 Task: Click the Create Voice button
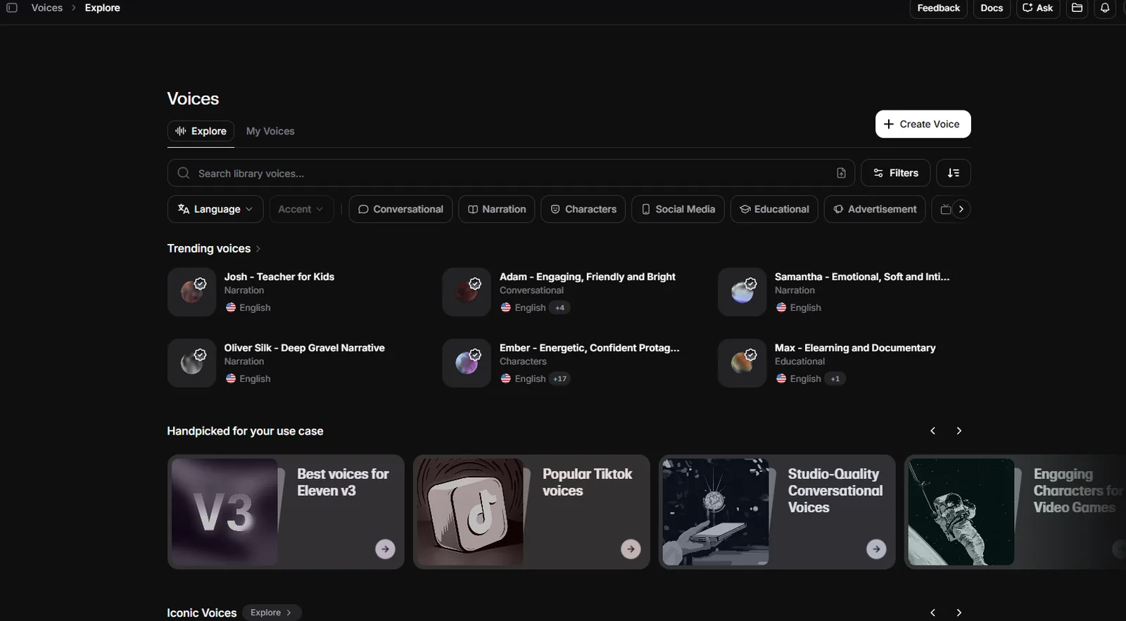(x=923, y=124)
